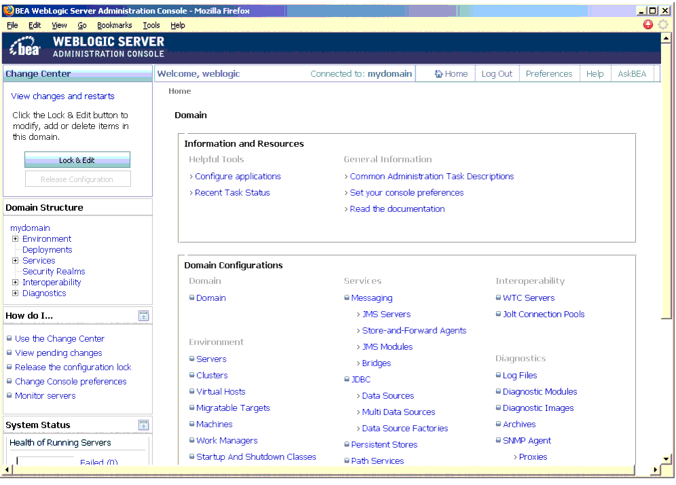
Task: Click the horizontal scrollbar right arrow
Action: tap(656, 469)
